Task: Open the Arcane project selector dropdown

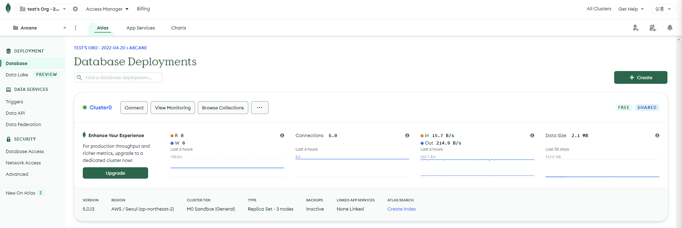Action: point(39,28)
